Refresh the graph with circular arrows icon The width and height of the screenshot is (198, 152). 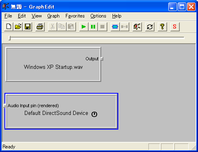coord(150,27)
